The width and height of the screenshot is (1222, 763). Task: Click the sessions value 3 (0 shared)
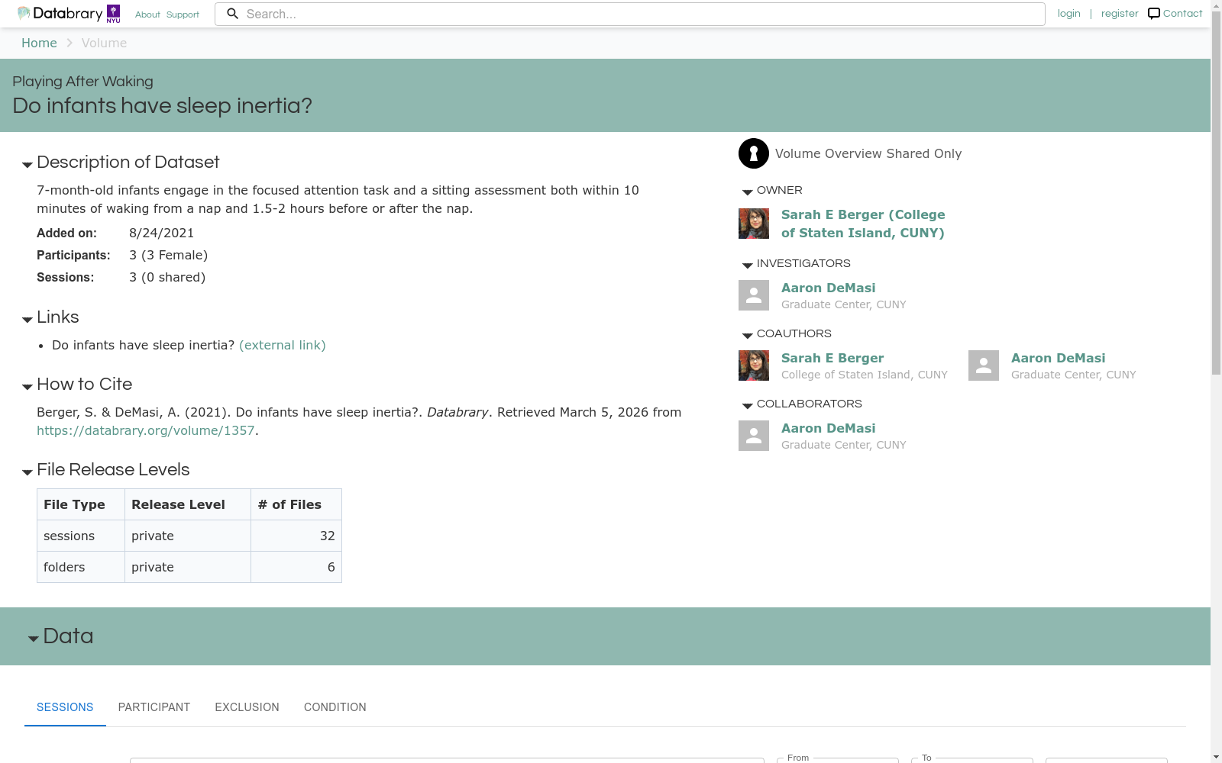pos(167,277)
